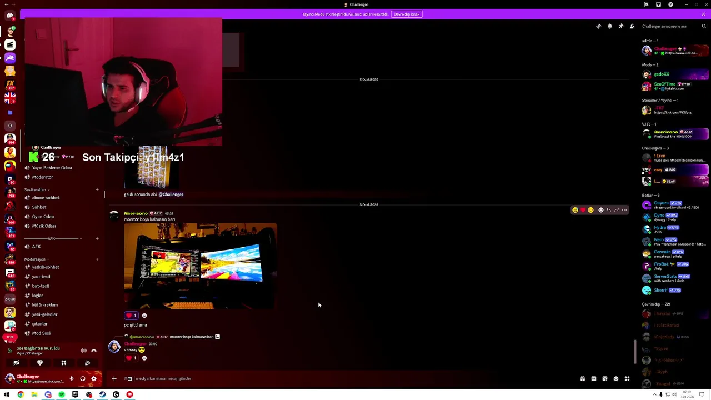The height and width of the screenshot is (400, 711).
Task: Mute the microphone in user panel
Action: pyautogui.click(x=71, y=379)
